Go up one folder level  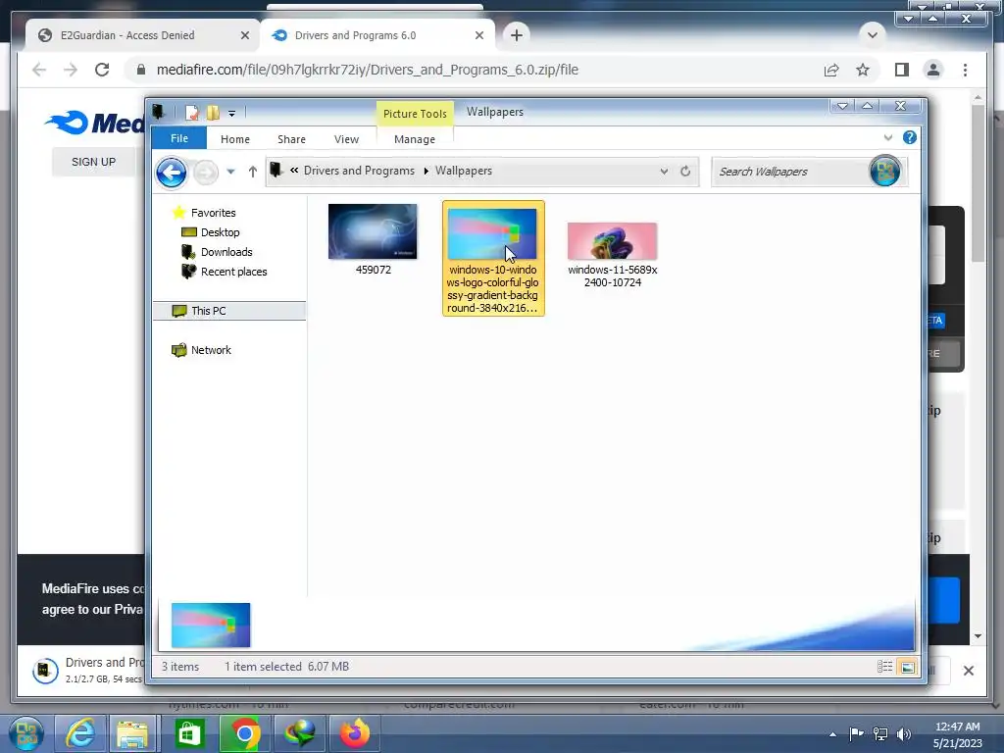252,172
